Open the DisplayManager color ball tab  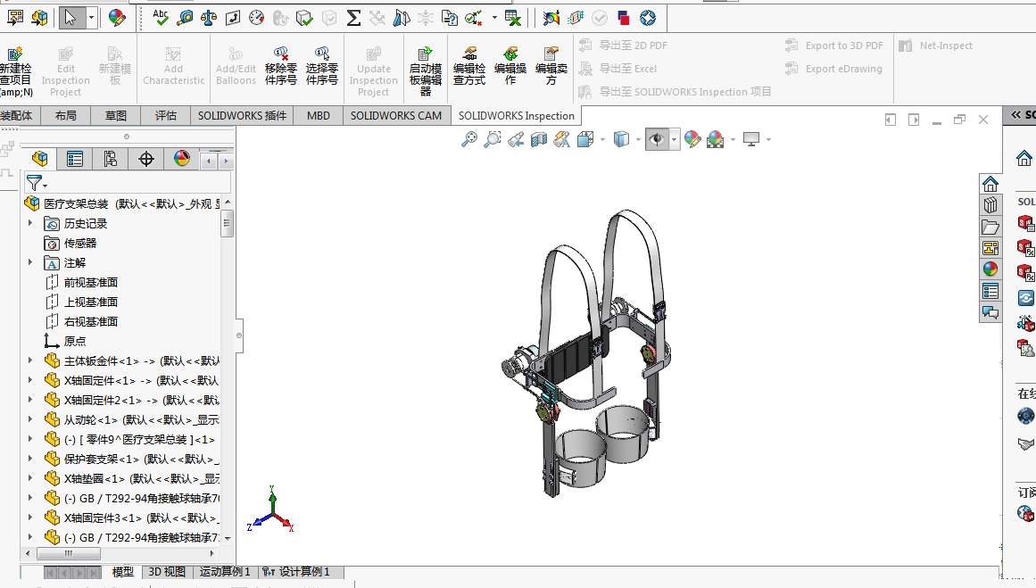coord(182,159)
